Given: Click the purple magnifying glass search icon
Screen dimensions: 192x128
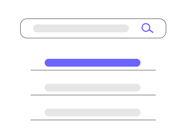Looking at the screenshot, I should point(147,28).
